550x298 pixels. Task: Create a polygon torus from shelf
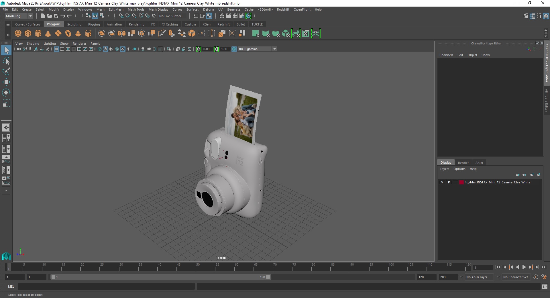[68, 34]
